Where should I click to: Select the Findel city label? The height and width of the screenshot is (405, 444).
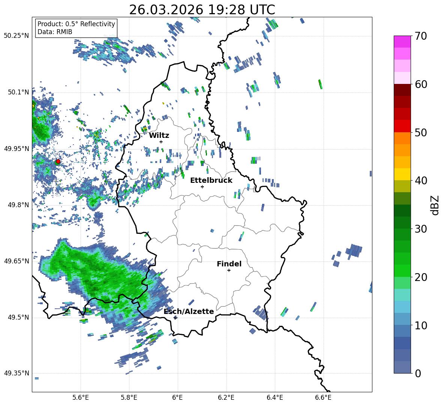coord(229,264)
